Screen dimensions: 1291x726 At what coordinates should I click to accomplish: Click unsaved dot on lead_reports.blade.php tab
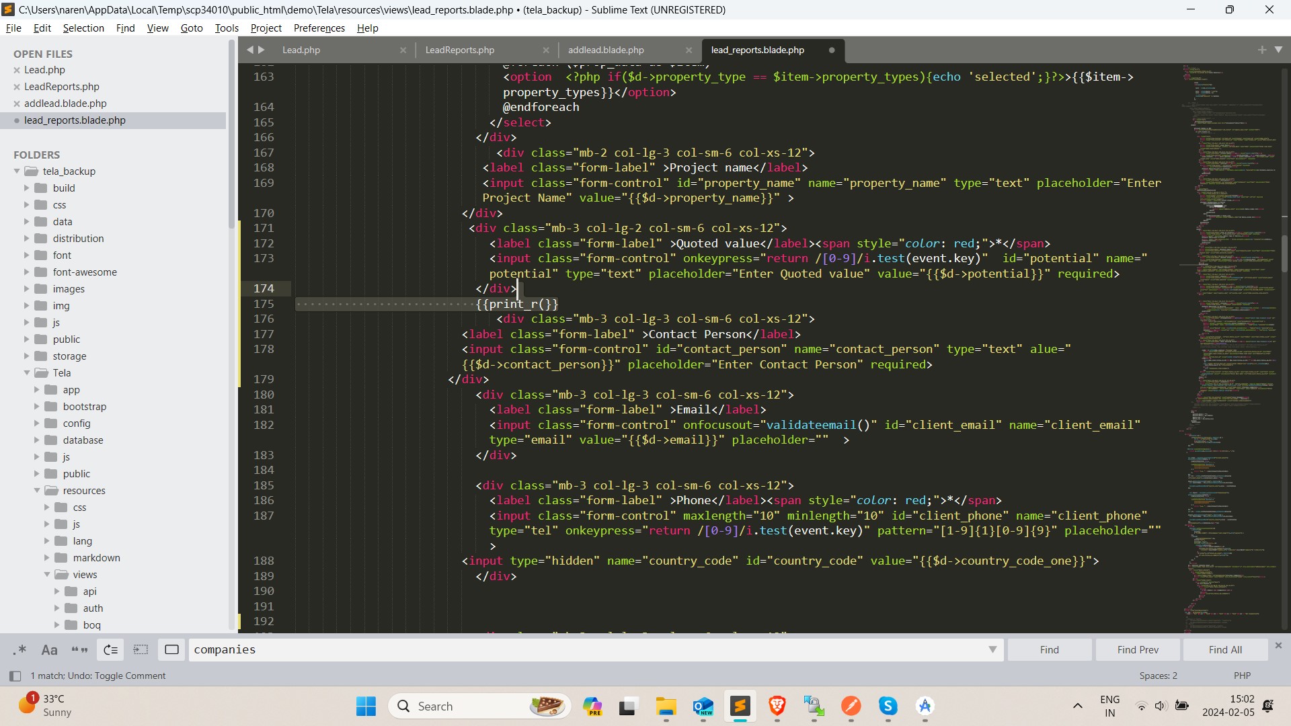pos(832,50)
